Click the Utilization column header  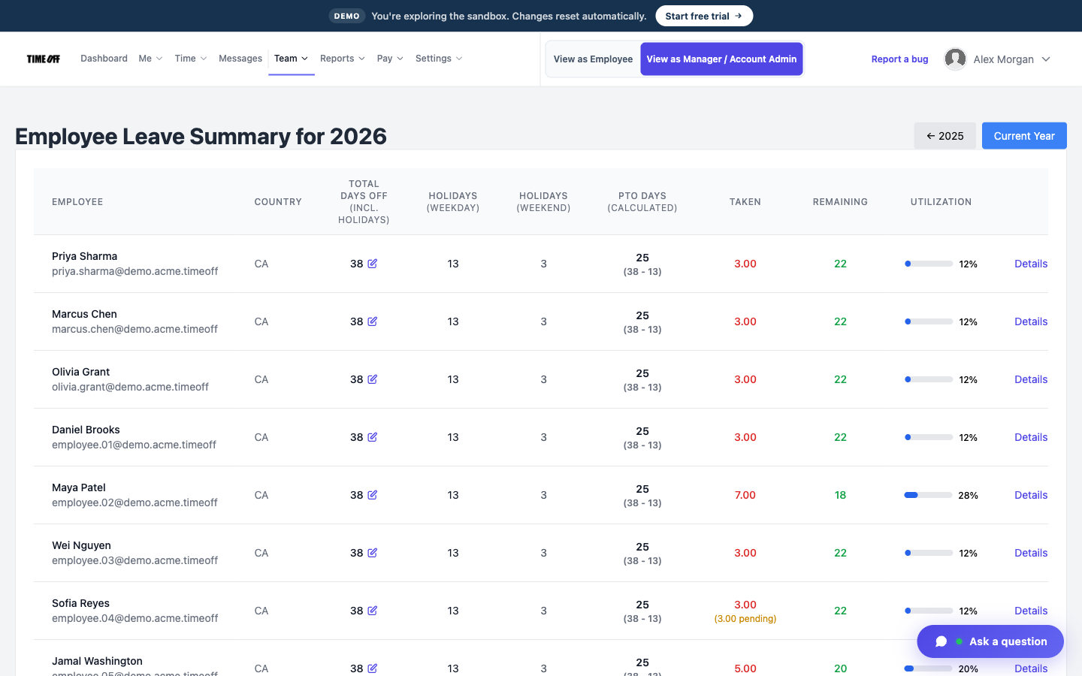point(941,202)
